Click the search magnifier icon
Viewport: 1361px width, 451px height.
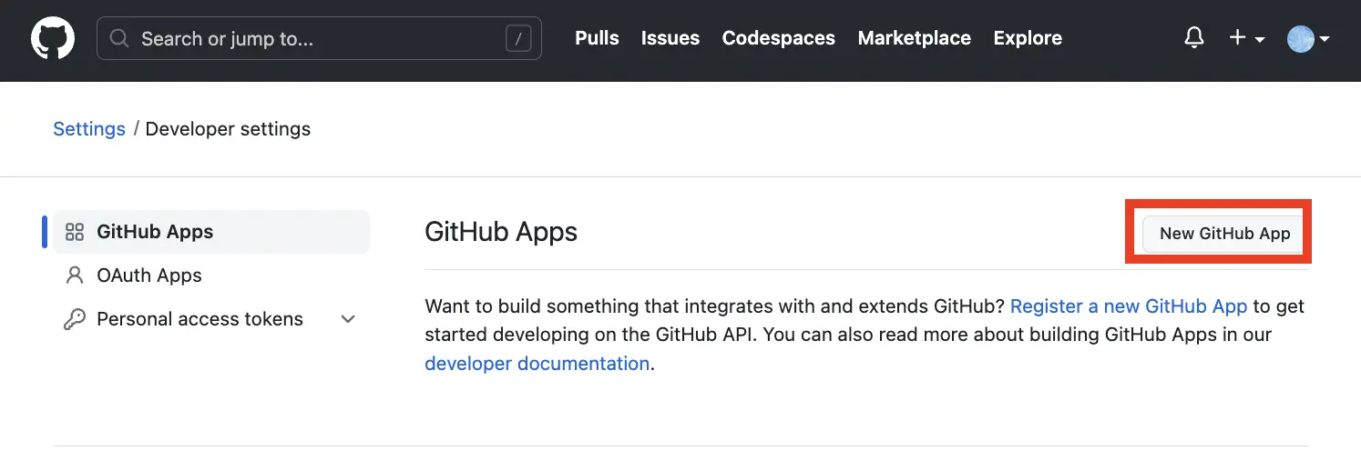point(118,39)
